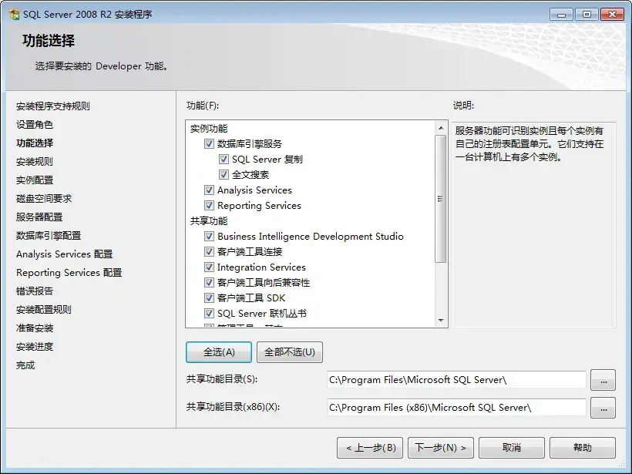Toggle the 客户端工具连接 checkbox
Image resolution: width=632 pixels, height=474 pixels.
(x=209, y=252)
